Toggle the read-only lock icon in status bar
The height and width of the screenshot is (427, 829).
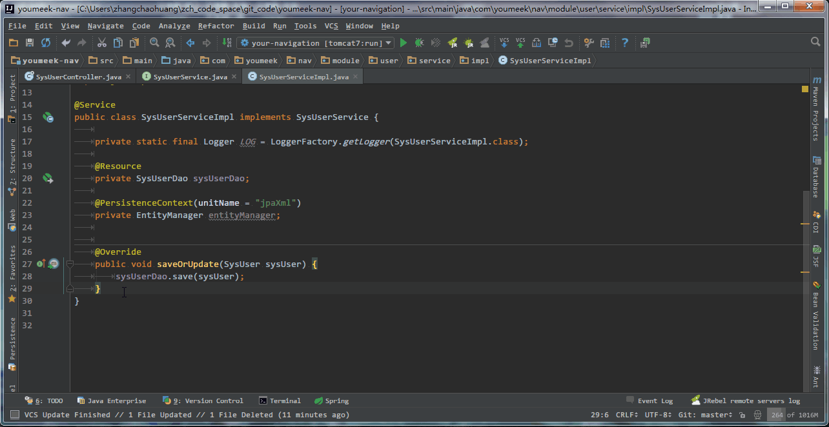[x=742, y=415]
